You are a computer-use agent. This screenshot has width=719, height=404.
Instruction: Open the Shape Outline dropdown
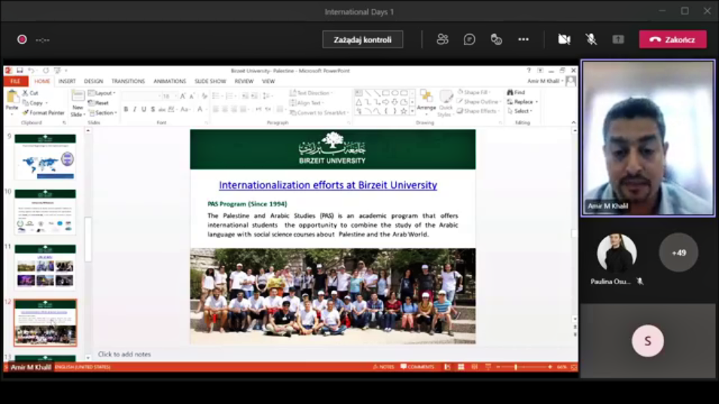(479, 102)
